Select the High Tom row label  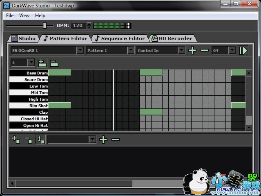click(29, 99)
